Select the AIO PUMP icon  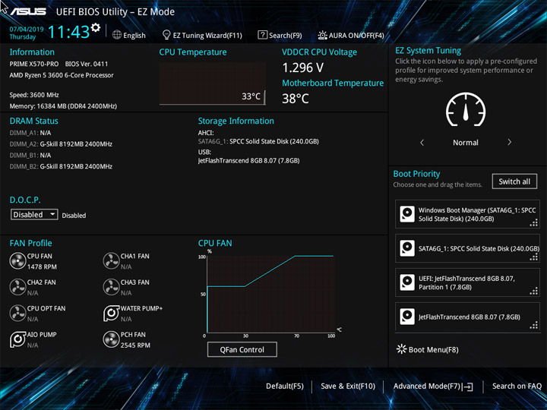pyautogui.click(x=17, y=339)
